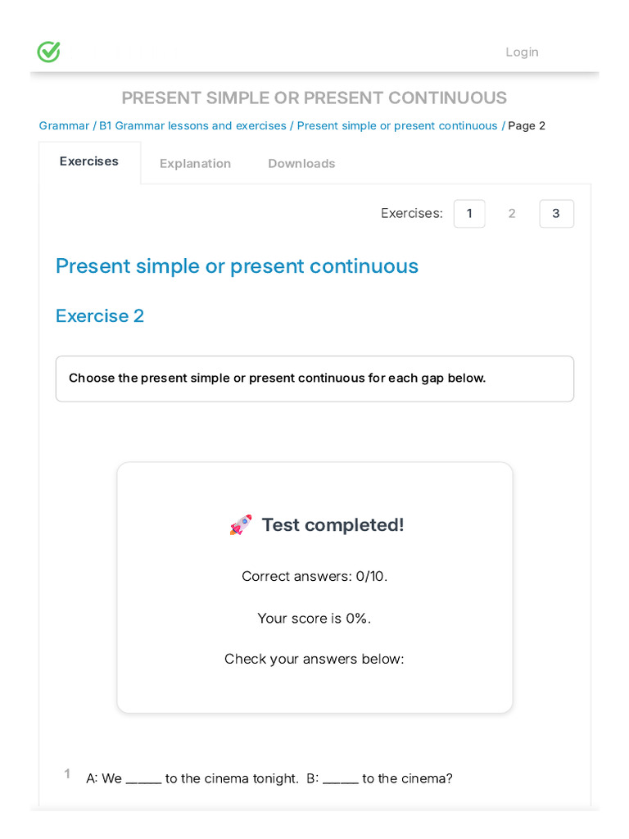Open the Downloads tab
629x839 pixels.
coord(301,163)
